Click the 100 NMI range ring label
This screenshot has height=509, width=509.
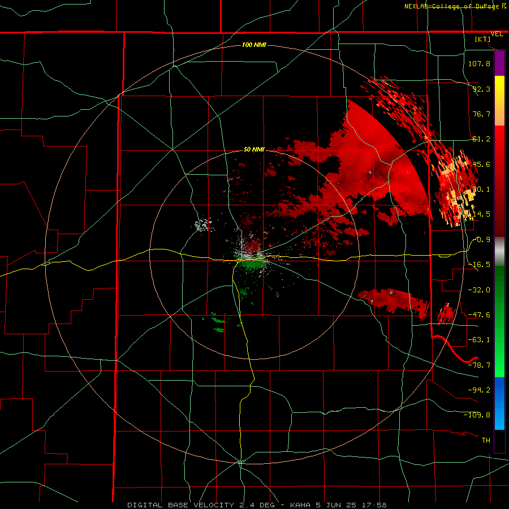tap(254, 45)
